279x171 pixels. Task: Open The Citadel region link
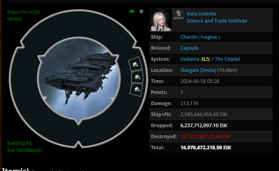tap(228, 59)
